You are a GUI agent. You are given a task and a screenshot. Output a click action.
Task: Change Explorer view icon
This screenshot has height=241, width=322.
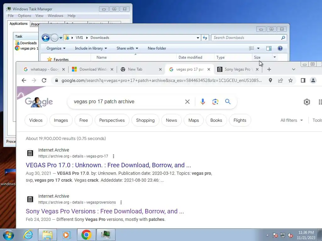pos(251,48)
